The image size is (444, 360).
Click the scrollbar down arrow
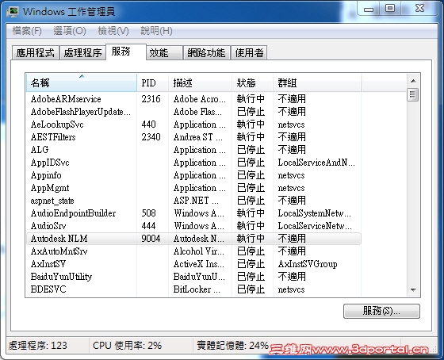coord(413,289)
